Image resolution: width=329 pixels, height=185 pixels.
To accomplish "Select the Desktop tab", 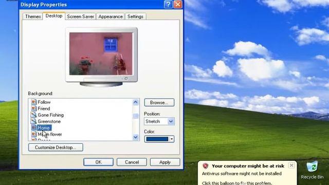I will click(x=54, y=16).
